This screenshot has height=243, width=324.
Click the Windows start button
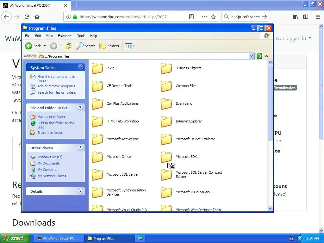click(x=15, y=239)
